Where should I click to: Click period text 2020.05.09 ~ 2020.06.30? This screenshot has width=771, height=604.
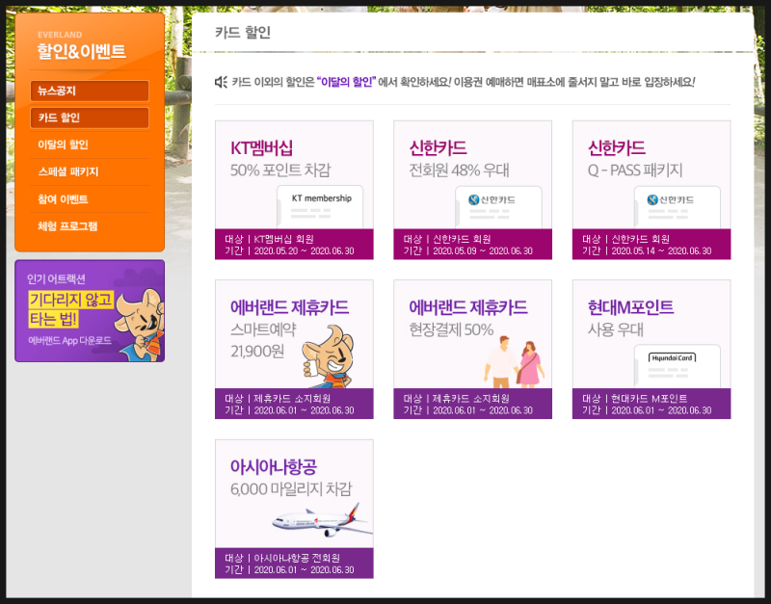click(x=483, y=251)
